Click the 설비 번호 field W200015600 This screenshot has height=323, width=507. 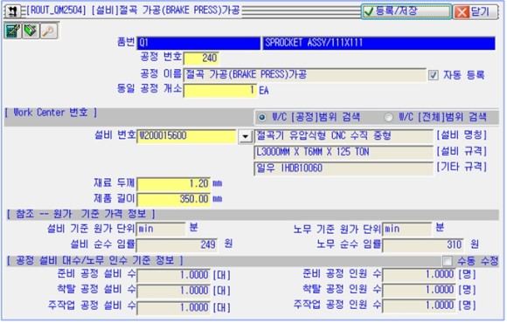tap(186, 136)
